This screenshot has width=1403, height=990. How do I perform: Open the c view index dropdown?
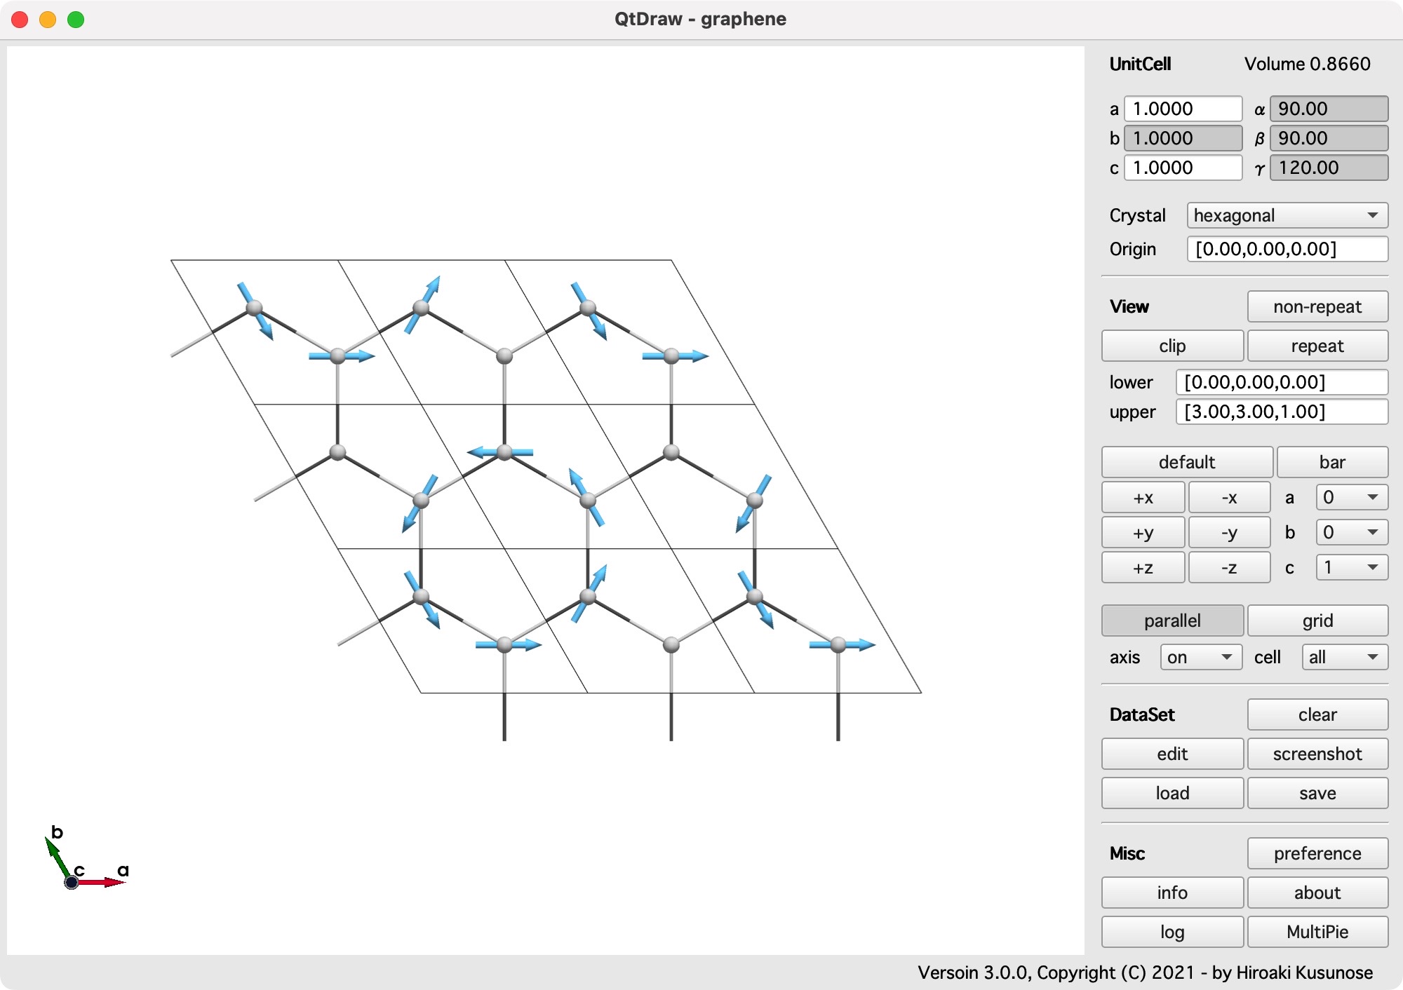pos(1351,567)
